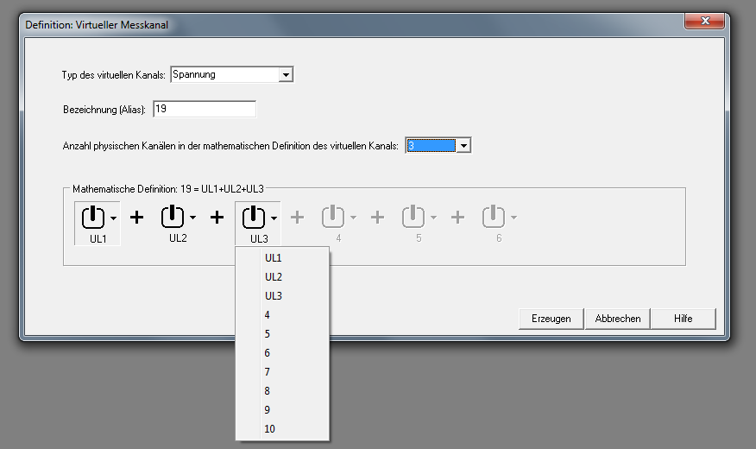Click the Bezeichnung (Alias) text field
This screenshot has width=756, height=449.
[x=205, y=110]
